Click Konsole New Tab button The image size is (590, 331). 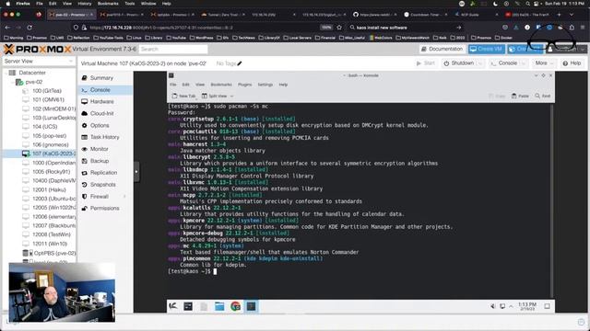tap(184, 96)
